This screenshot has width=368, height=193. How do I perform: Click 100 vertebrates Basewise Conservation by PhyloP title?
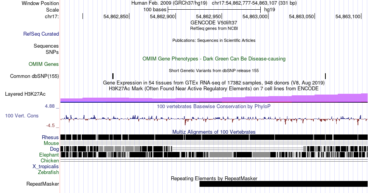214,106
